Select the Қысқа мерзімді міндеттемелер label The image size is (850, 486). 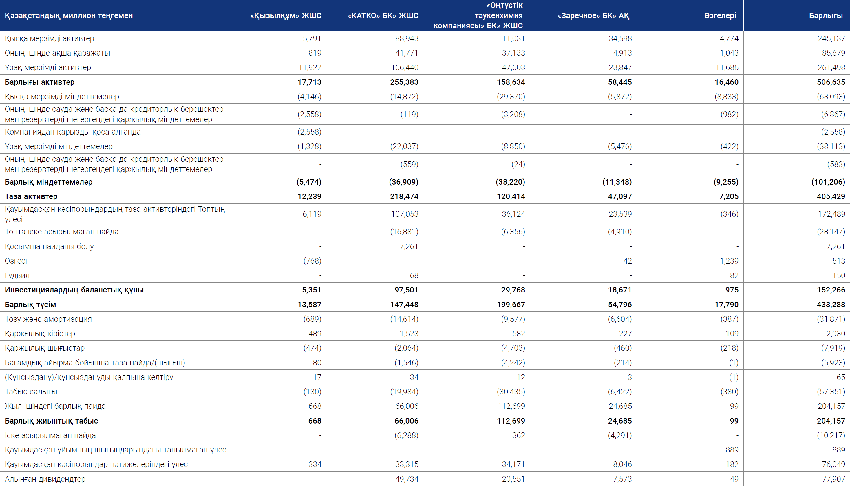coord(62,96)
